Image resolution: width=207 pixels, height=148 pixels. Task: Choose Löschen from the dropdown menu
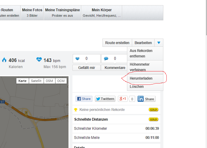(145, 87)
